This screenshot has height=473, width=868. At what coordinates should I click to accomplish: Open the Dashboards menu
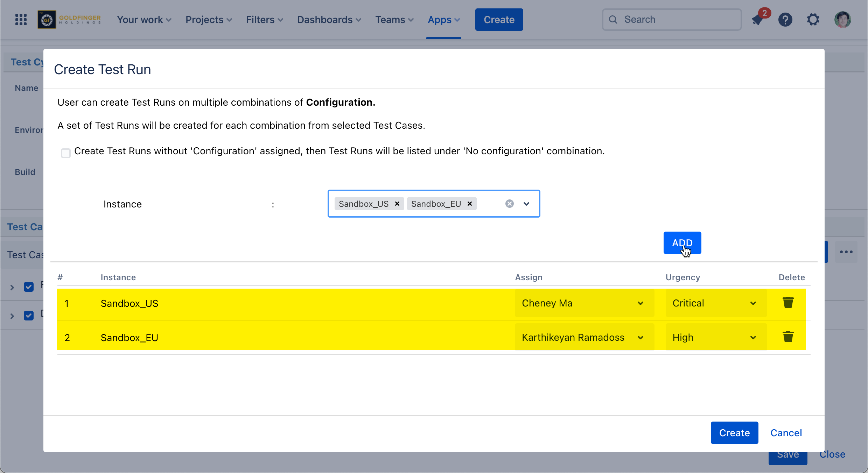coord(329,20)
